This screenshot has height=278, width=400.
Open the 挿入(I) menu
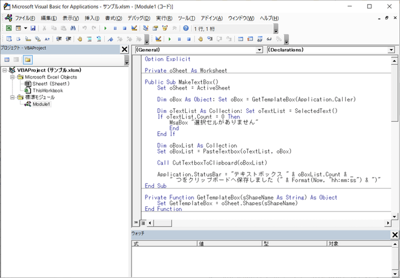(92, 18)
